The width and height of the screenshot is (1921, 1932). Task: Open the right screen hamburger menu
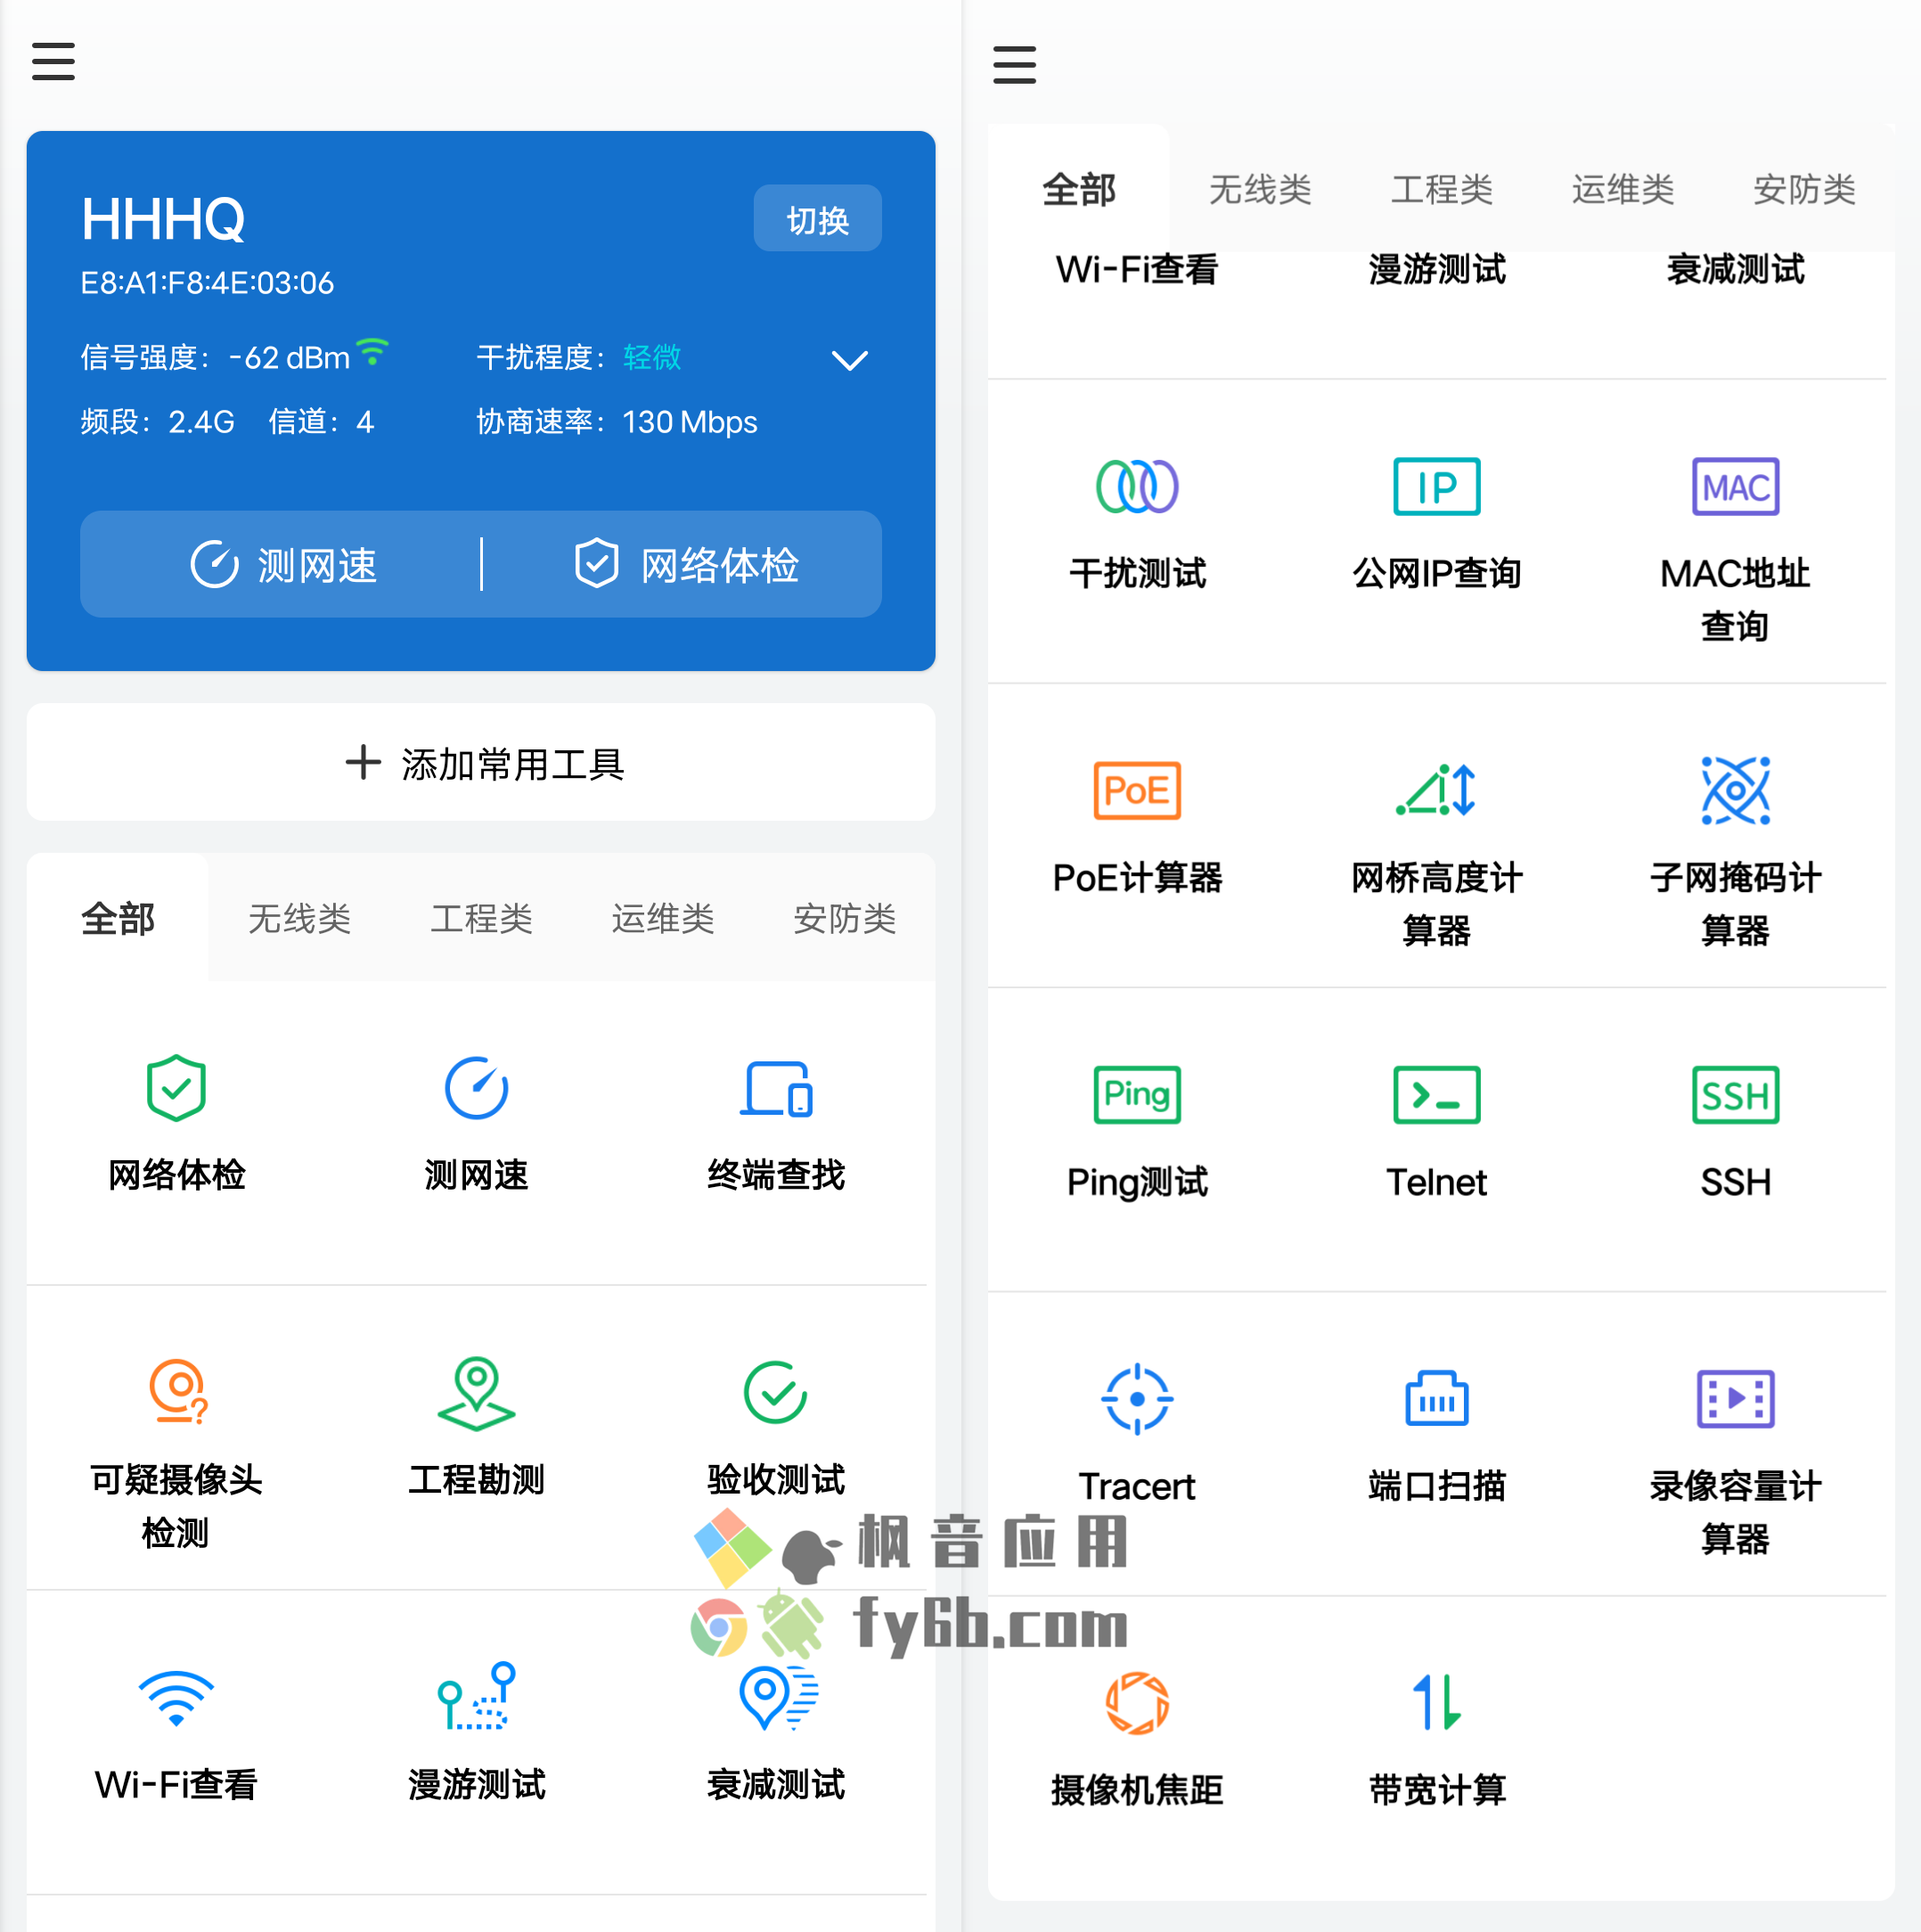point(1014,65)
